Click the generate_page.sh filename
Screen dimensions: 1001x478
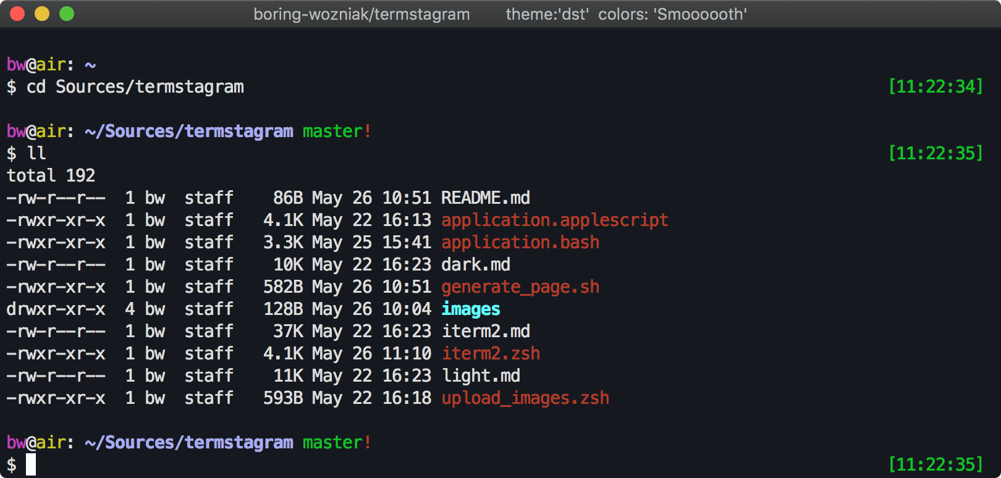tap(520, 287)
